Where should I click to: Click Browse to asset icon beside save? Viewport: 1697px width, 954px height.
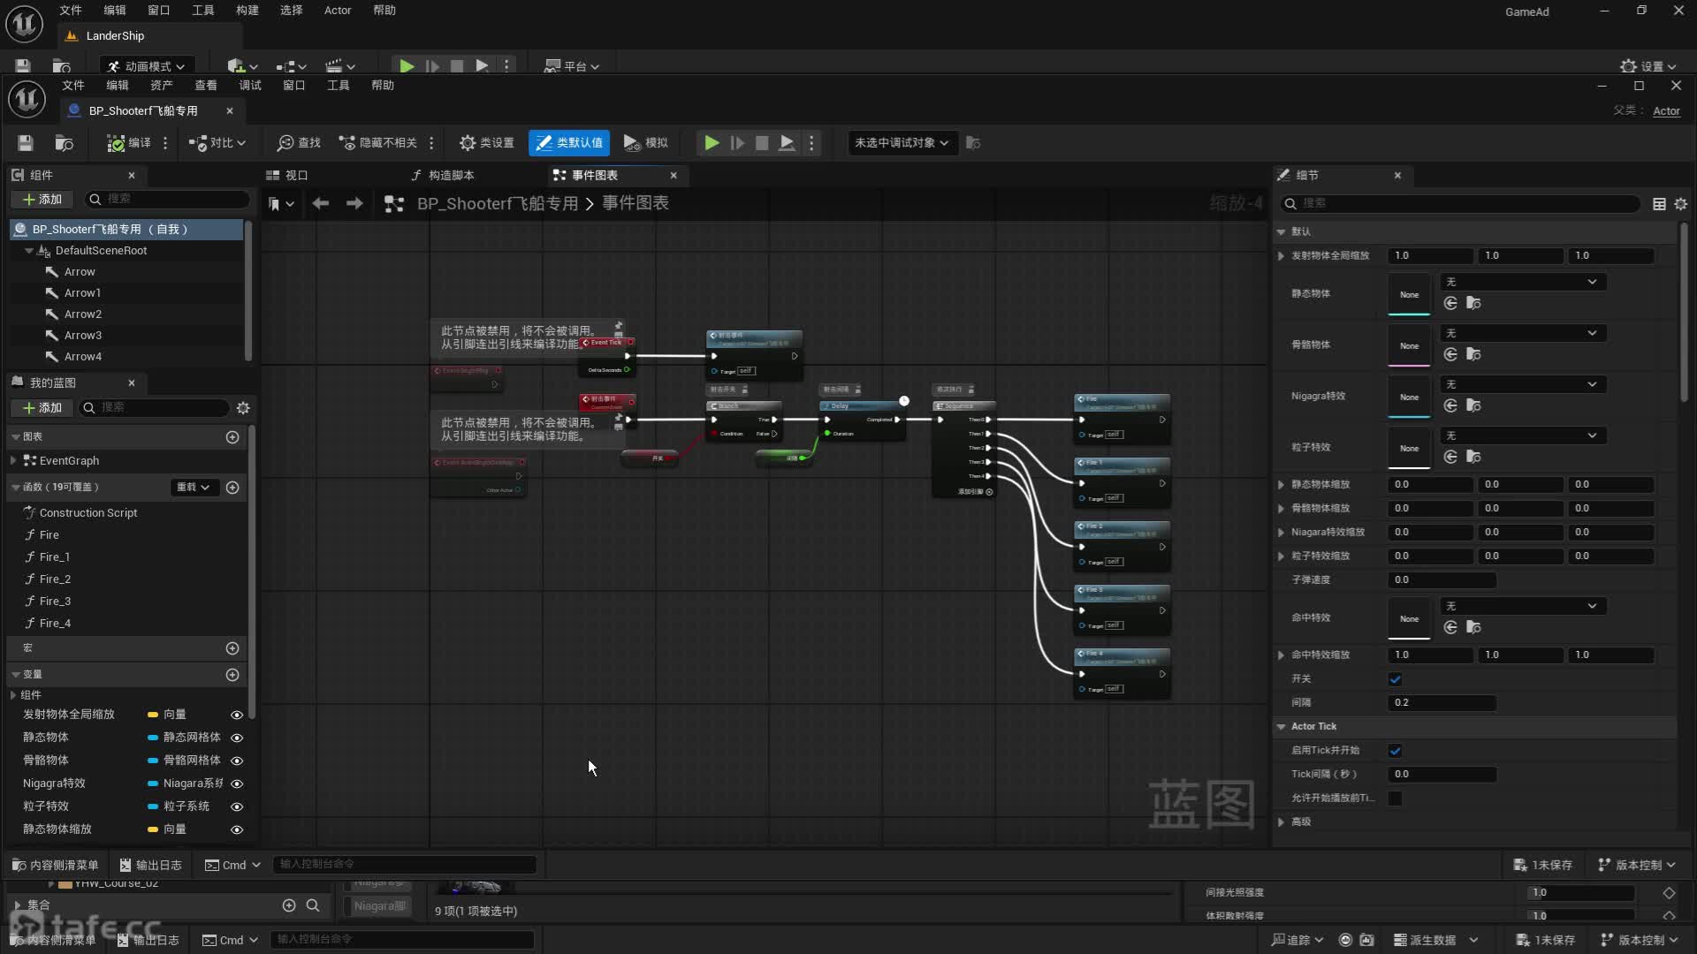point(64,143)
